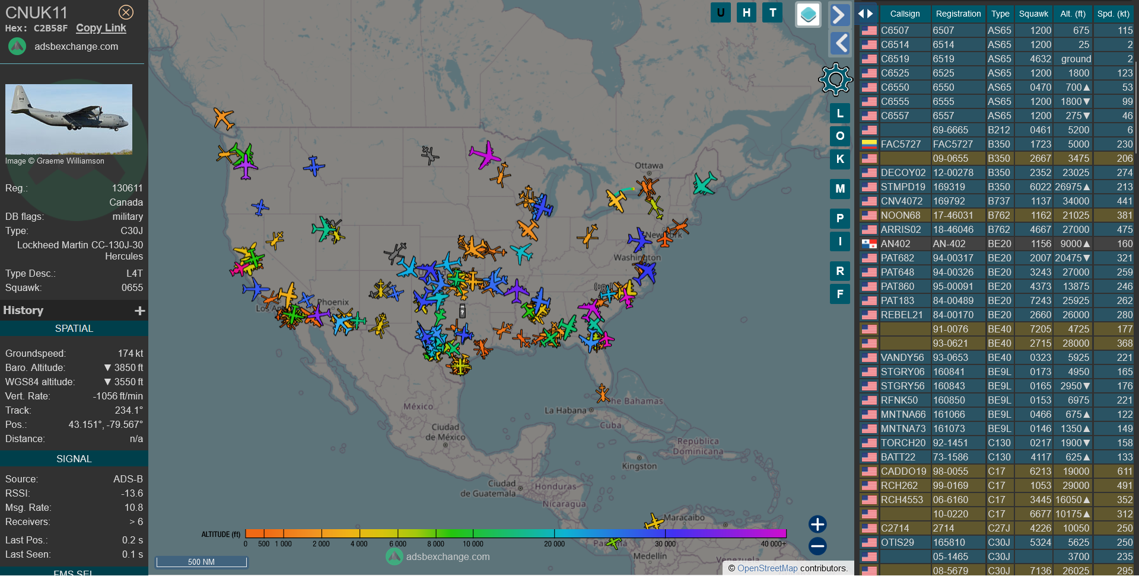
Task: Select the TORCH20 C130 row
Action: click(997, 443)
